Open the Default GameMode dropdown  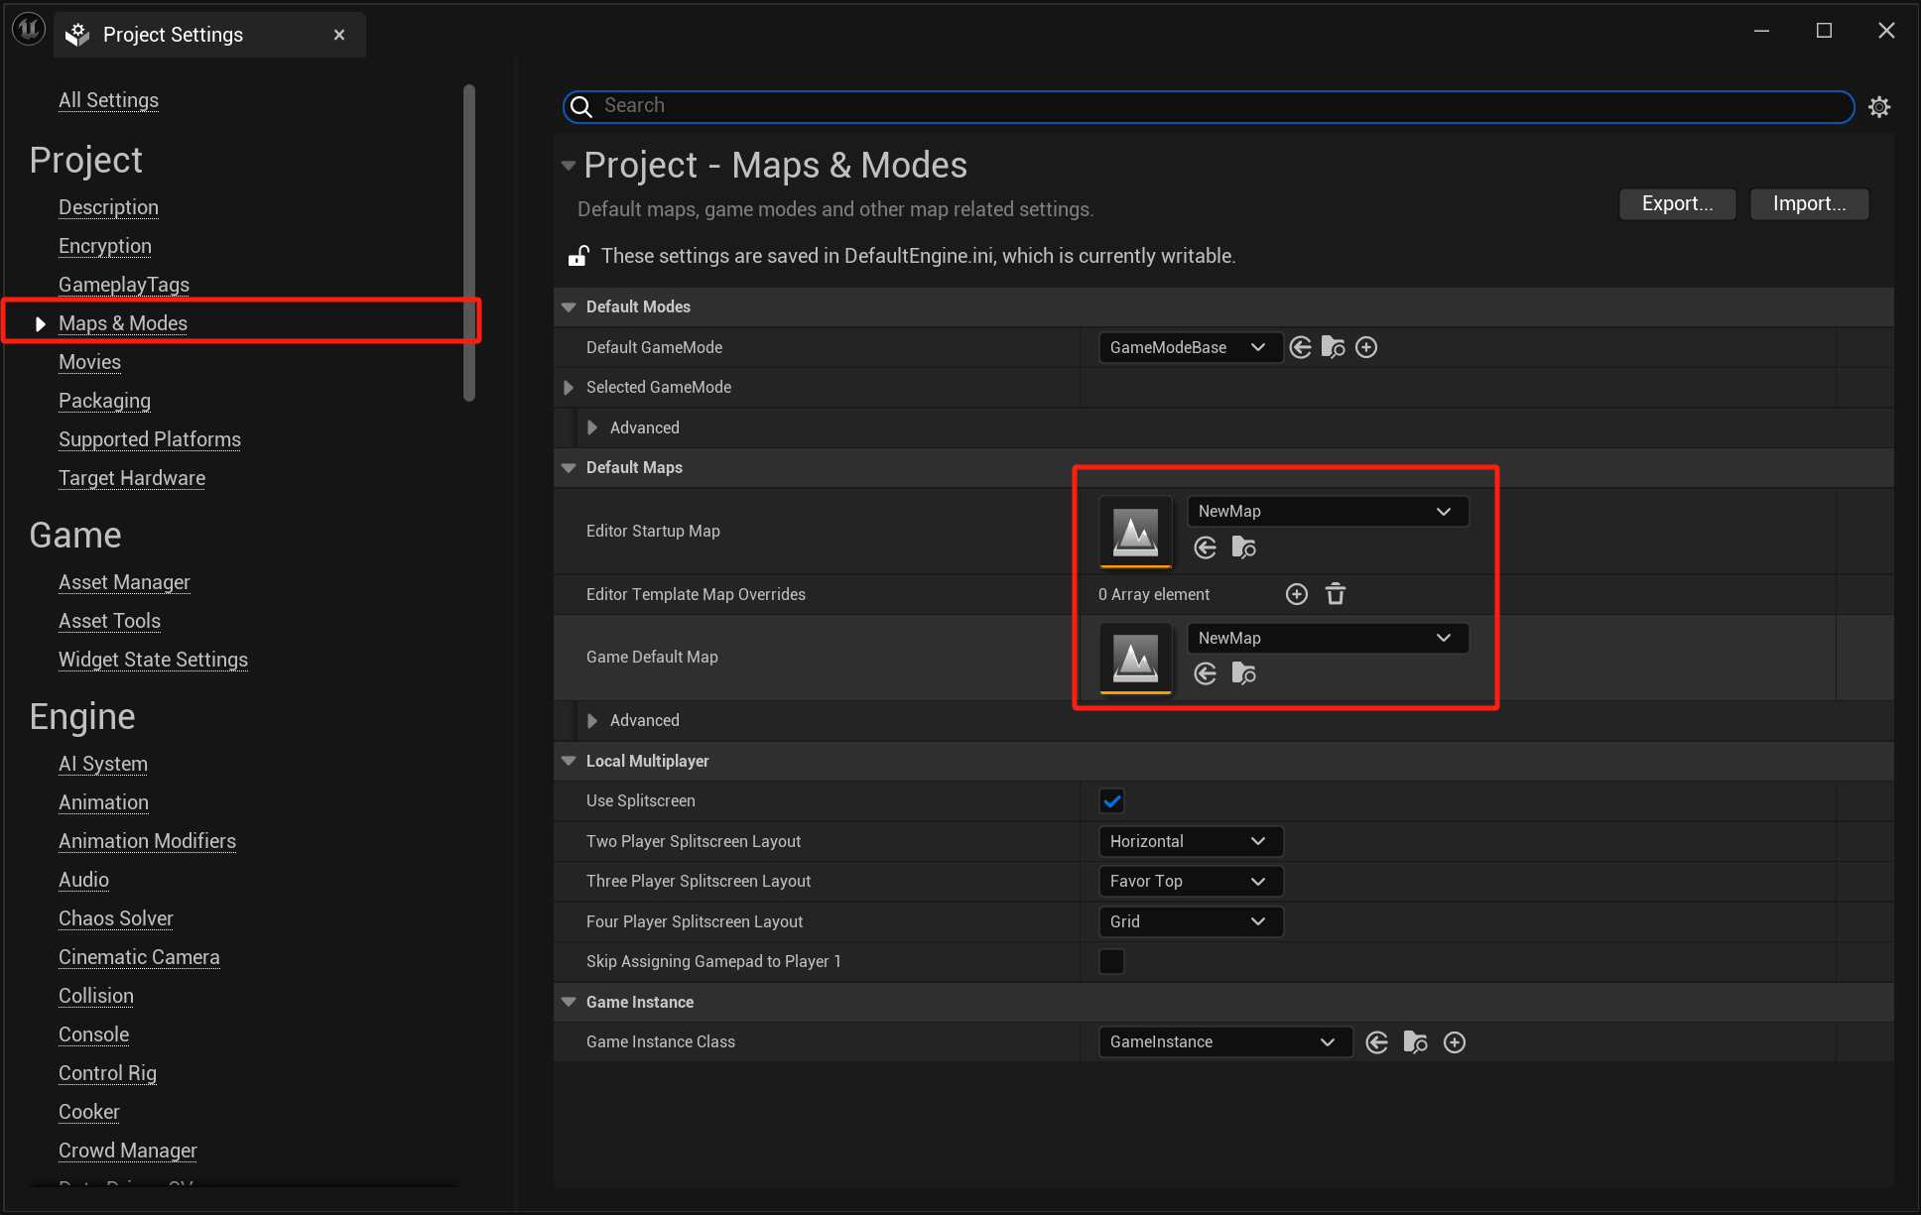(x=1191, y=347)
